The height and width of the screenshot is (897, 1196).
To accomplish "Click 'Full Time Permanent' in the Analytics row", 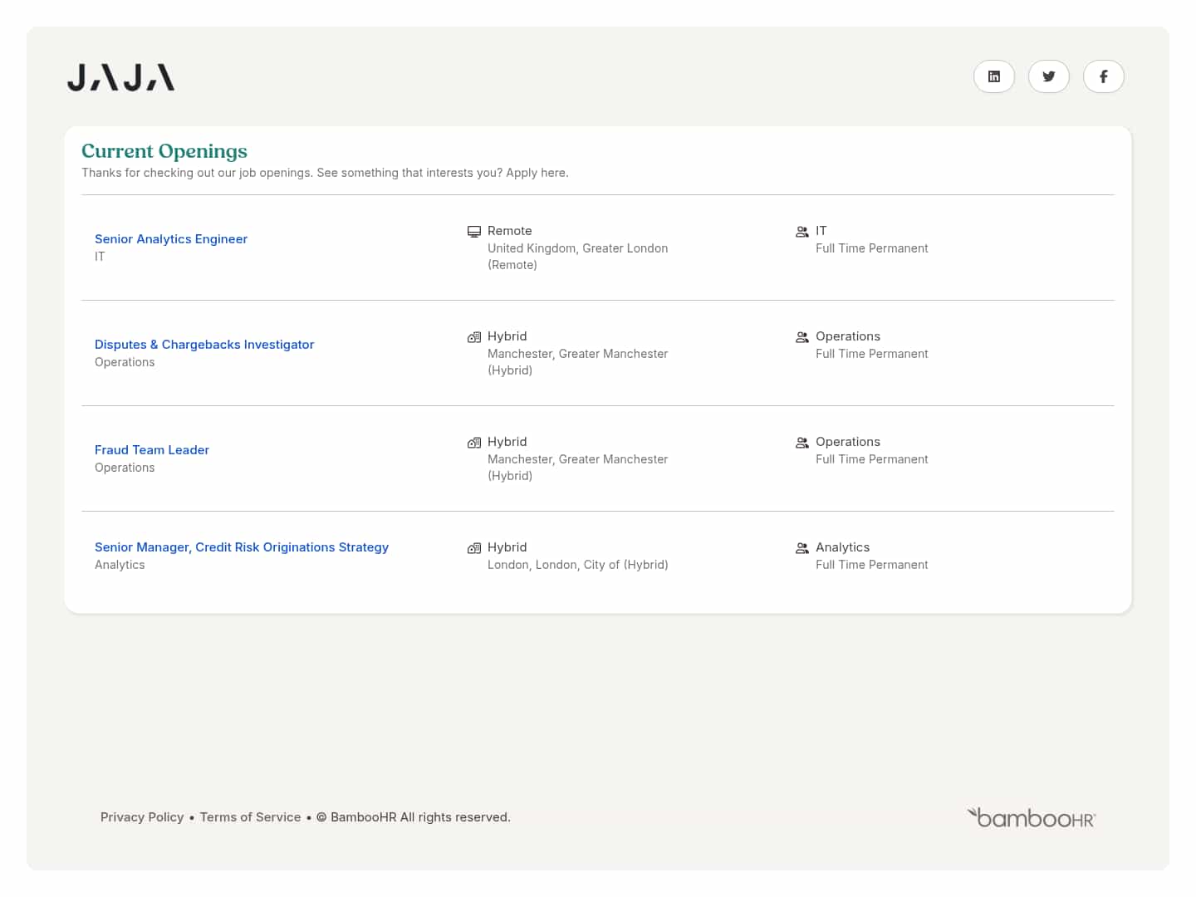I will tap(872, 565).
